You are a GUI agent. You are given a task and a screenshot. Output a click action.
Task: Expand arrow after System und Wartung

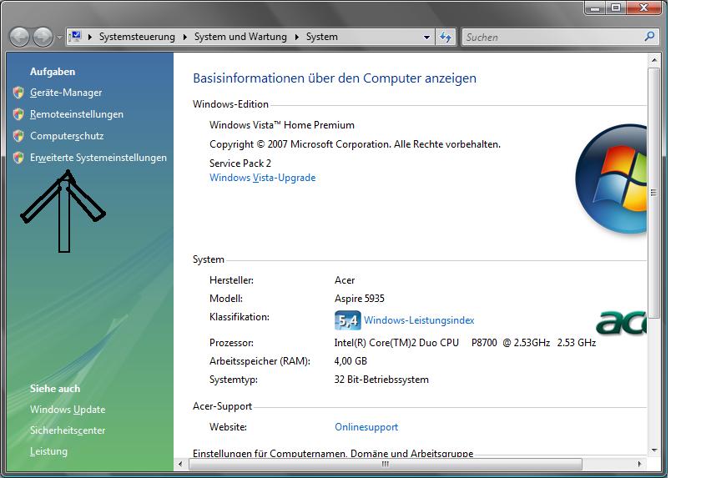tap(296, 37)
